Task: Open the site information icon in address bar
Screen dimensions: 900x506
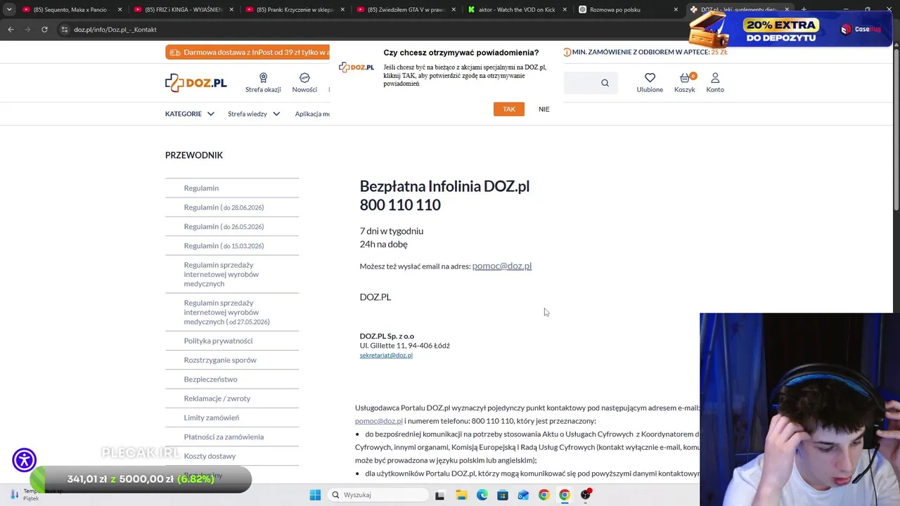Action: coord(65,30)
